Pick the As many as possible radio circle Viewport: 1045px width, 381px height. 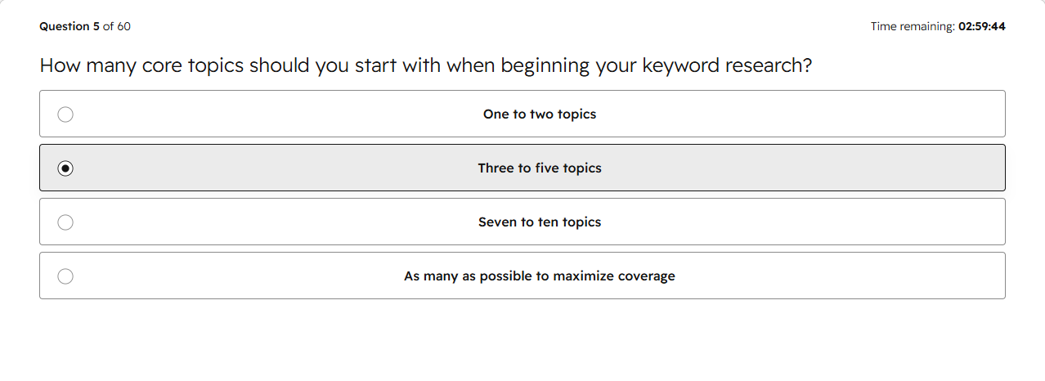pos(65,276)
